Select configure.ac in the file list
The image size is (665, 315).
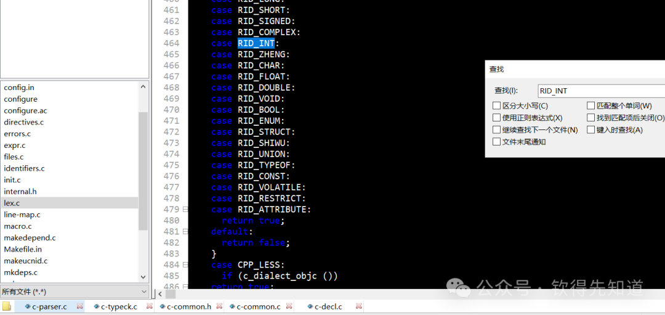pos(25,110)
